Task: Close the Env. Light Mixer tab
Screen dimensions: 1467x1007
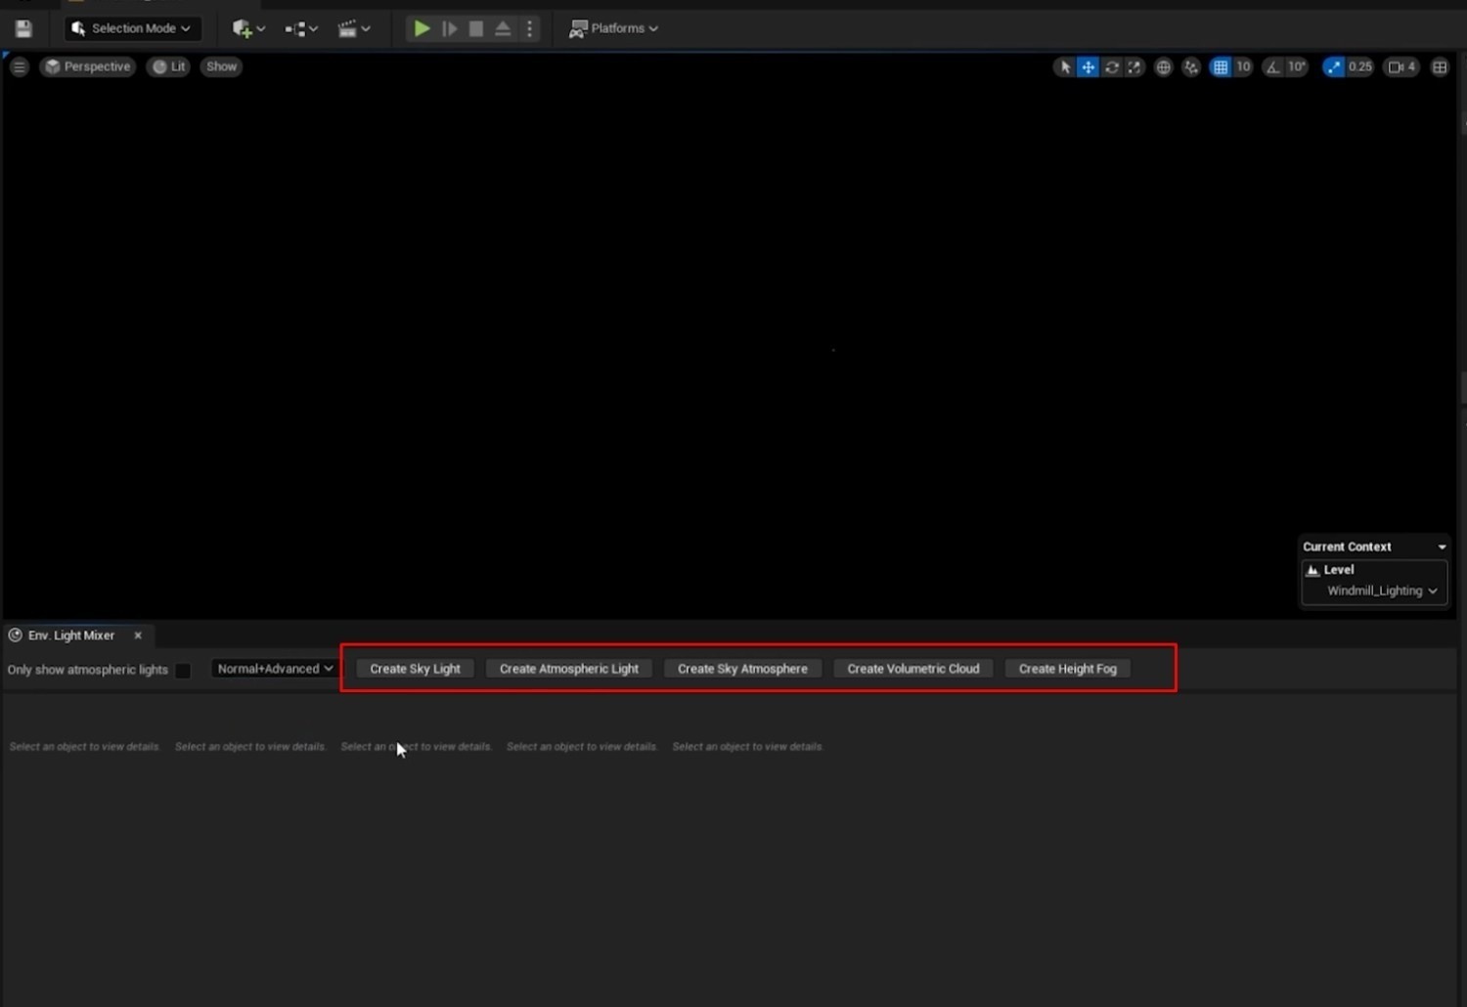Action: click(x=138, y=635)
